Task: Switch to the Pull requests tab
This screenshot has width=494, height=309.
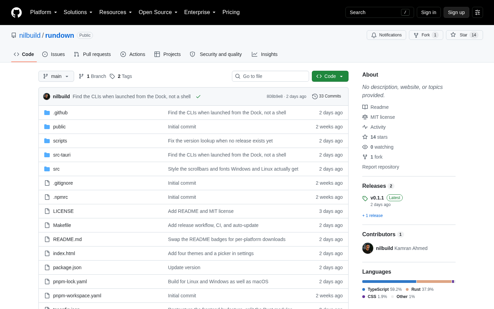Action: tap(92, 54)
